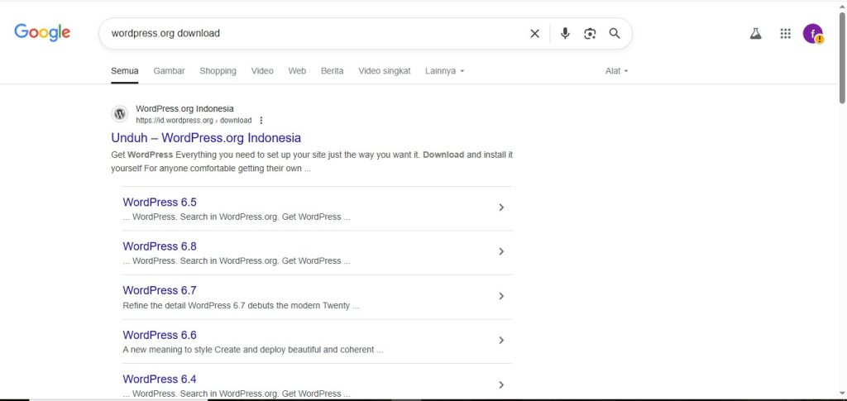Image resolution: width=847 pixels, height=401 pixels.
Task: Open the Alat tools dropdown
Action: pos(616,71)
